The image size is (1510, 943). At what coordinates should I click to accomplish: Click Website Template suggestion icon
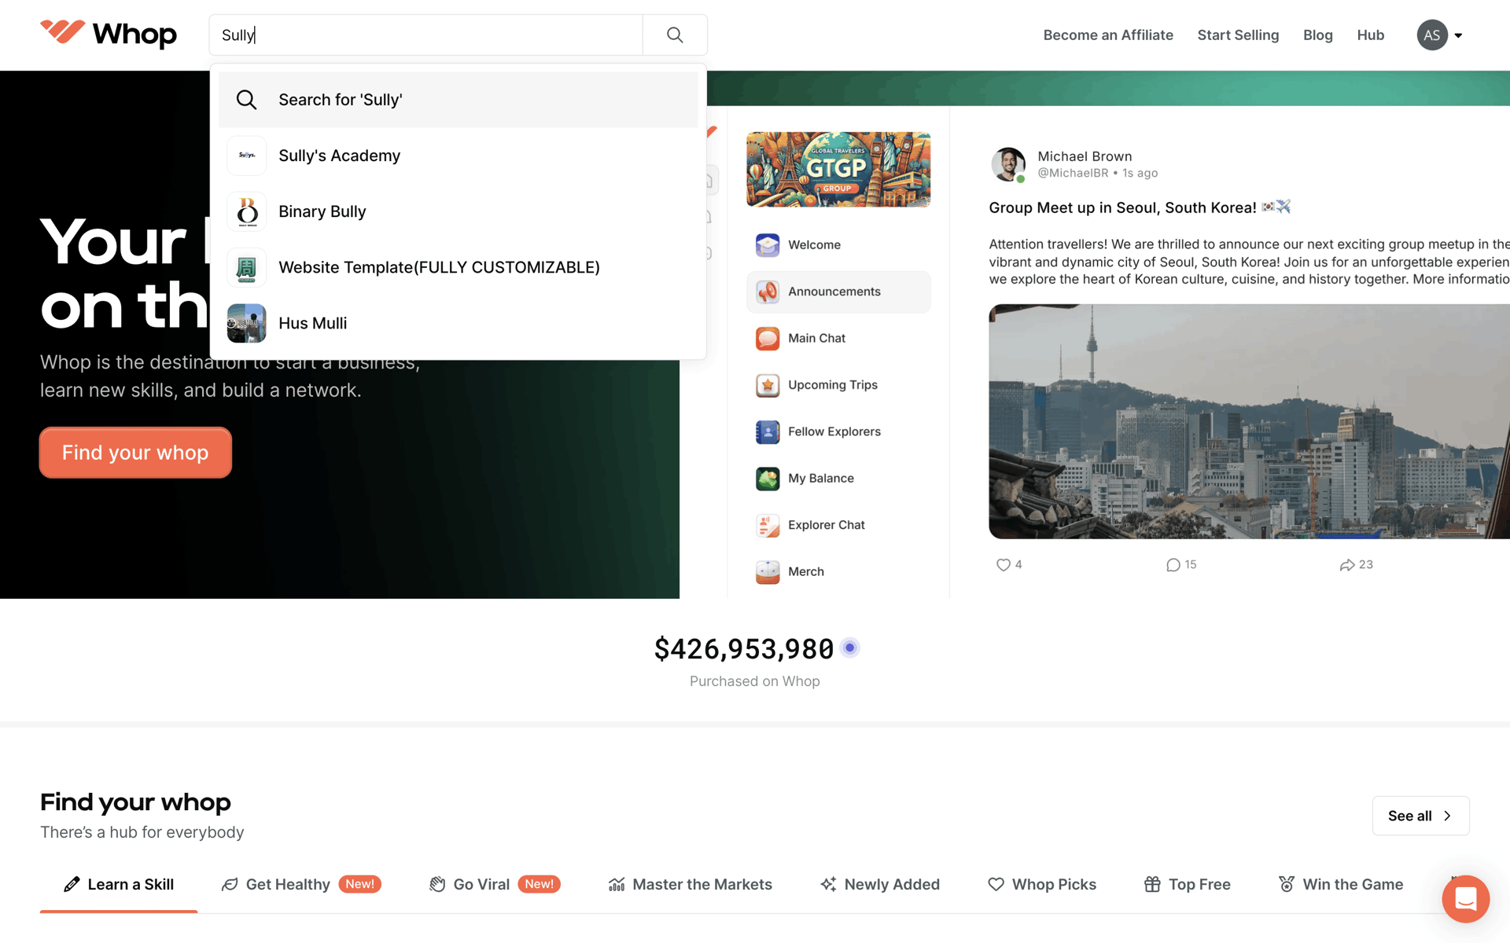pyautogui.click(x=247, y=267)
